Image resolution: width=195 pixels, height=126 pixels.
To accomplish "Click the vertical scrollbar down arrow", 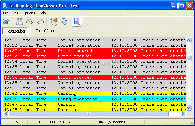I will tap(189, 108).
